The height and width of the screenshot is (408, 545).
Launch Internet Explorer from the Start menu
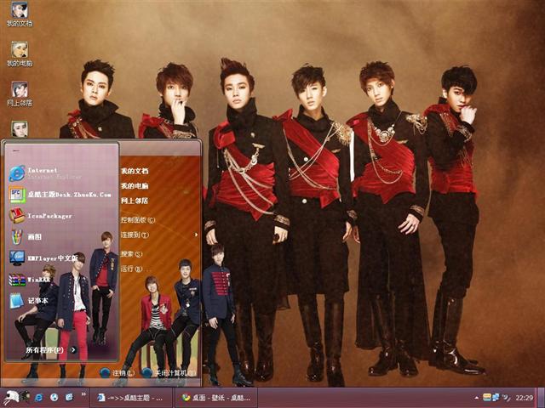coord(45,173)
